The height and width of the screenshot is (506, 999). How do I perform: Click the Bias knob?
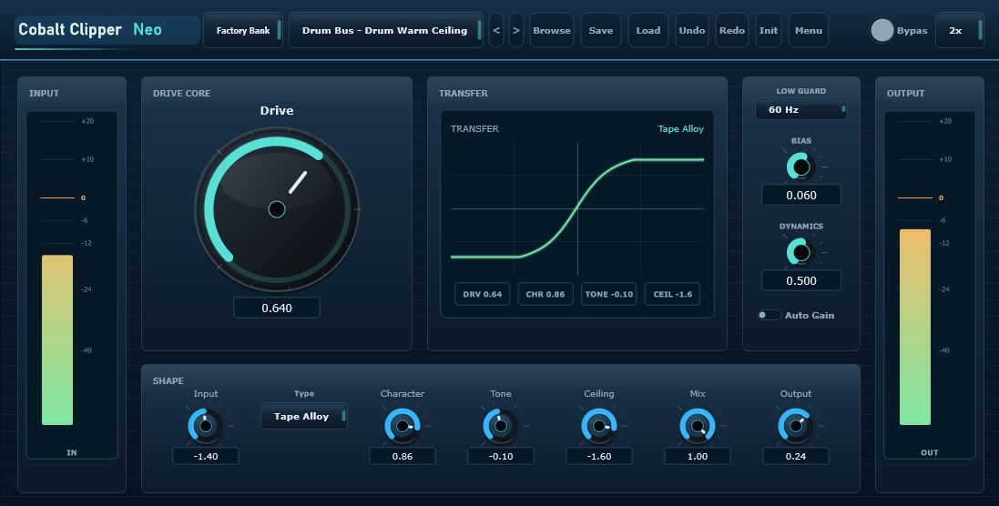click(800, 167)
